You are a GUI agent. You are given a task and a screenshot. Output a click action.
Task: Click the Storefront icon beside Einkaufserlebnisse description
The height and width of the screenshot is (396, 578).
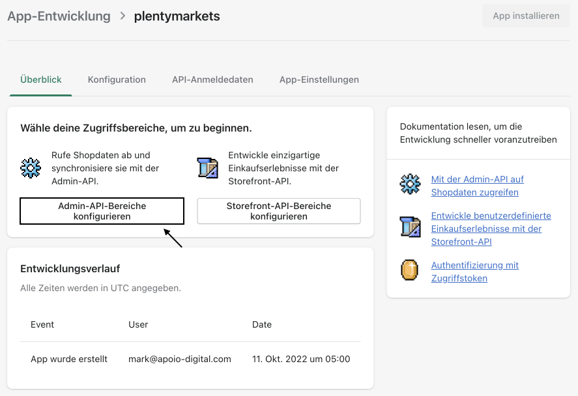coord(207,168)
